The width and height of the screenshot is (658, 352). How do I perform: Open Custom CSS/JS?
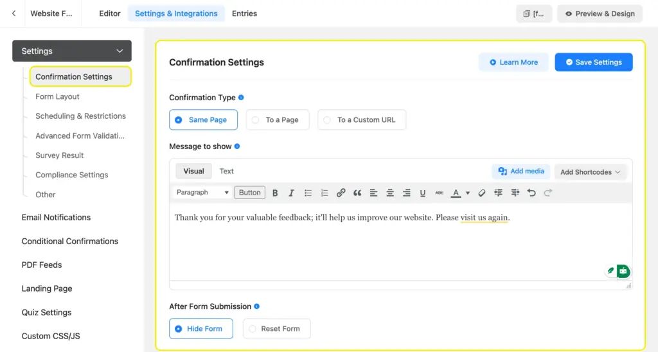(50, 336)
